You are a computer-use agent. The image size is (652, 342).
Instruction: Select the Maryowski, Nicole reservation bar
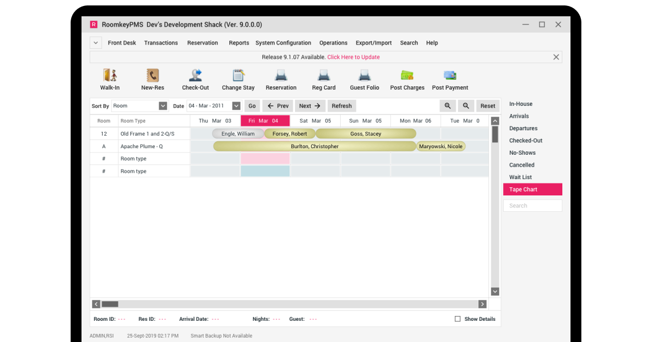[x=441, y=146]
